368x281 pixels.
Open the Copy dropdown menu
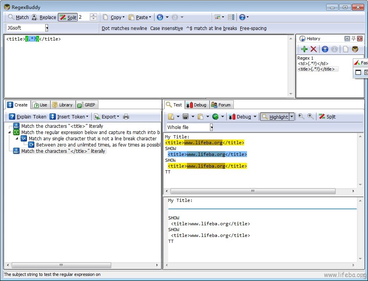[x=114, y=17]
